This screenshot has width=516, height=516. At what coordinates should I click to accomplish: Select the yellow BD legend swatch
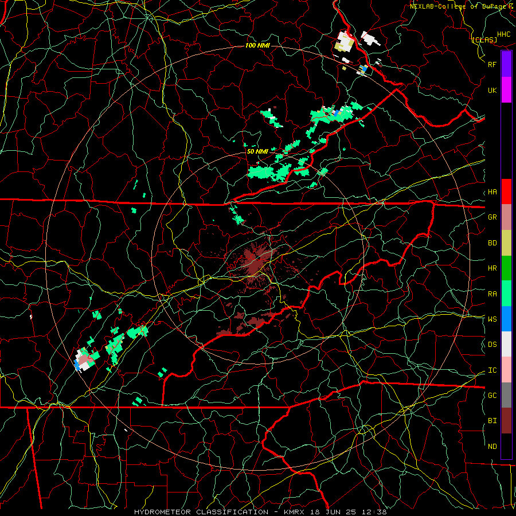(506, 243)
